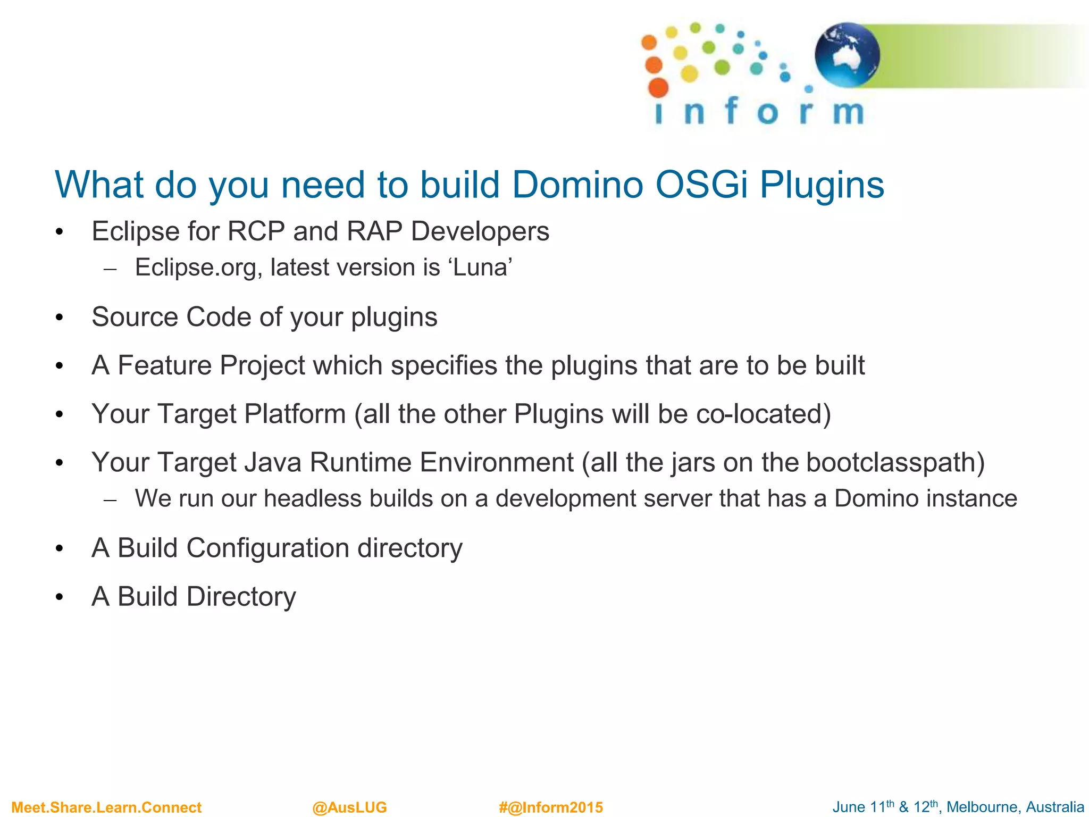Click the #@Inform2015 hashtag in the footer
The height and width of the screenshot is (817, 1089).
tap(550, 807)
